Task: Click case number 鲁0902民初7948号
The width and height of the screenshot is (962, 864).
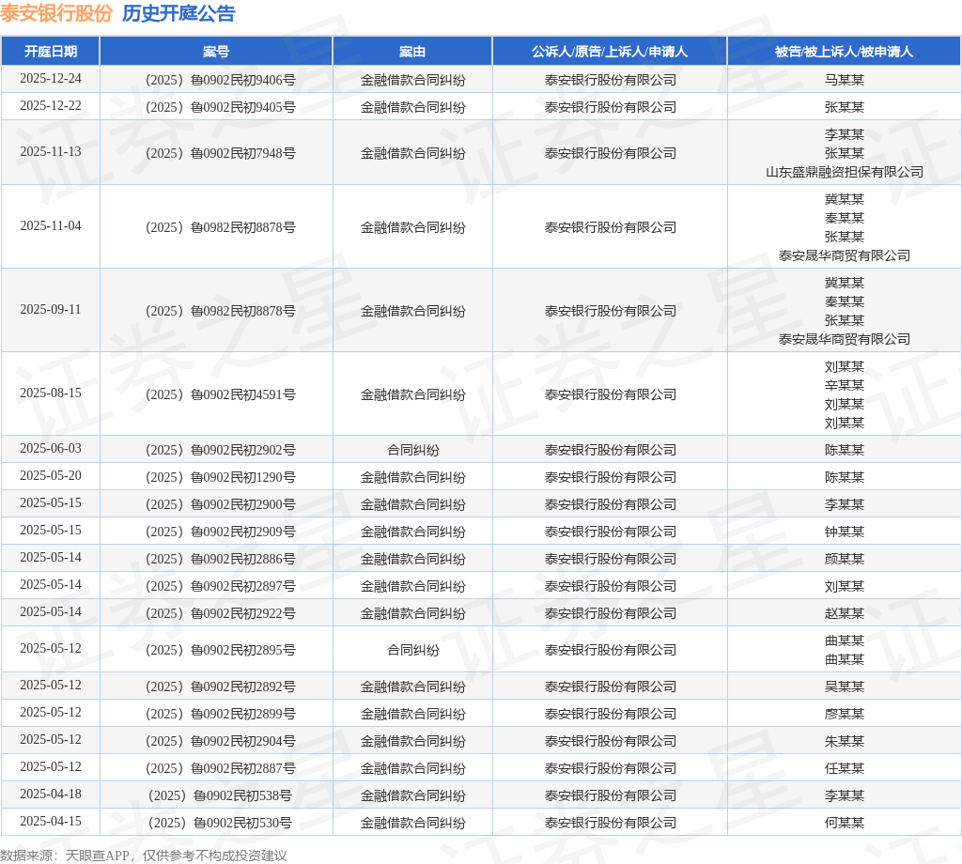Action: (x=220, y=153)
